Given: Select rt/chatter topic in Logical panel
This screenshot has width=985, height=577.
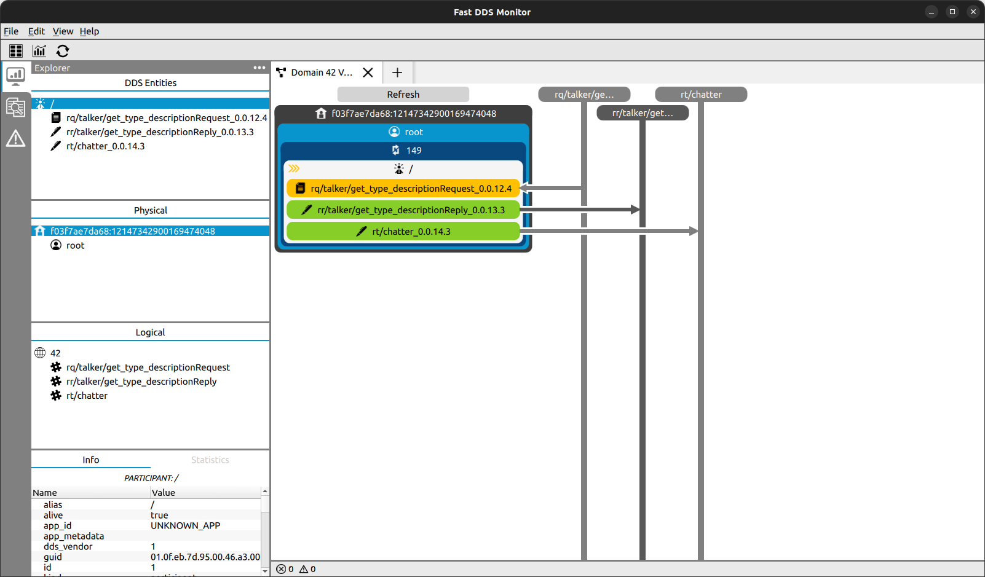Looking at the screenshot, I should click(x=87, y=395).
